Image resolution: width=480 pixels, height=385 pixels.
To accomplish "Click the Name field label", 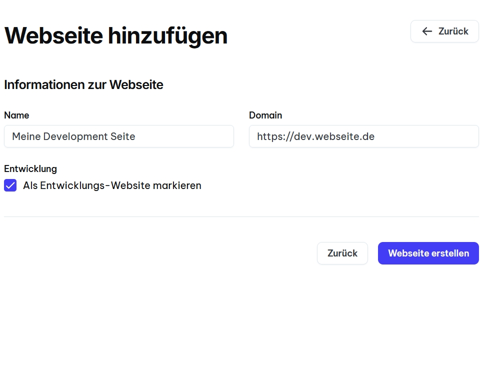I will pos(16,115).
